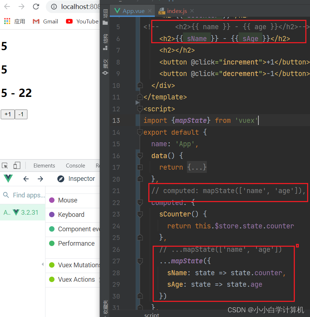Activate DevTools element picker icon
Viewport: 310px width, 317px height.
5,166
